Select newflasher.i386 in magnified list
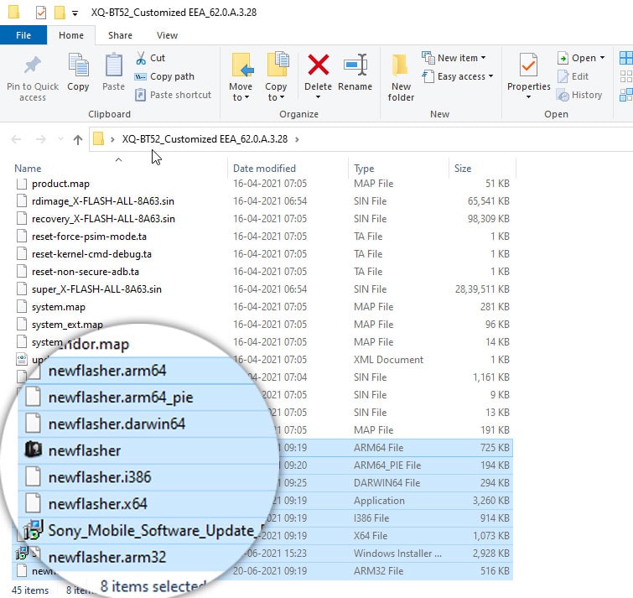 pos(100,477)
